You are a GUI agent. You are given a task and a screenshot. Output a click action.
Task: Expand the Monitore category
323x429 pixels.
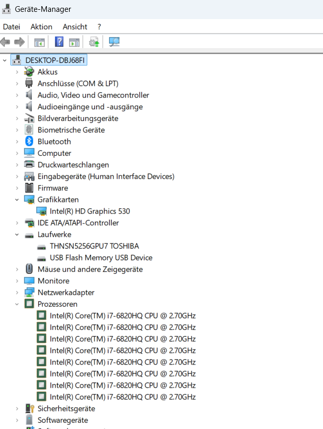coord(17,280)
